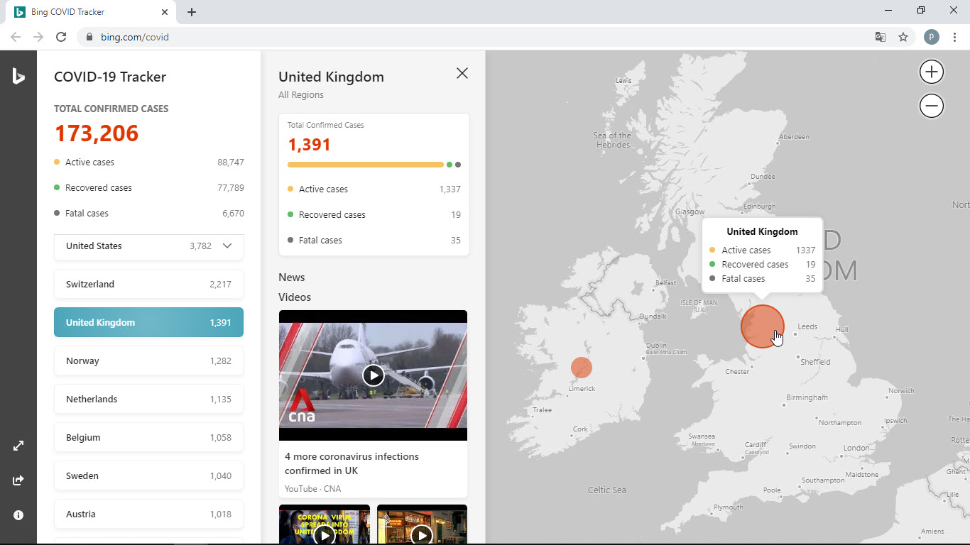Screen dimensions: 970x545
Task: Click UK panel Fatal cases 35 row
Action: coord(374,241)
